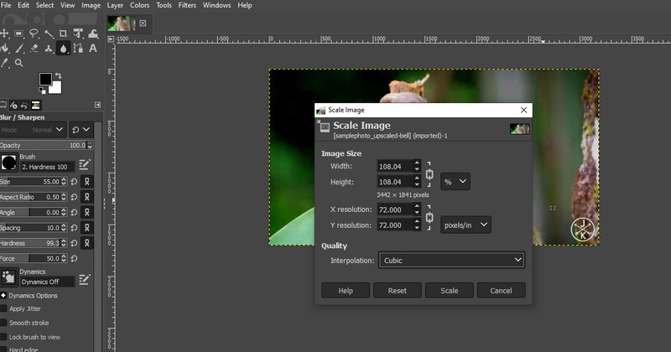Pick the Zoom magnifier tool
671x352 pixels.
pos(18,62)
